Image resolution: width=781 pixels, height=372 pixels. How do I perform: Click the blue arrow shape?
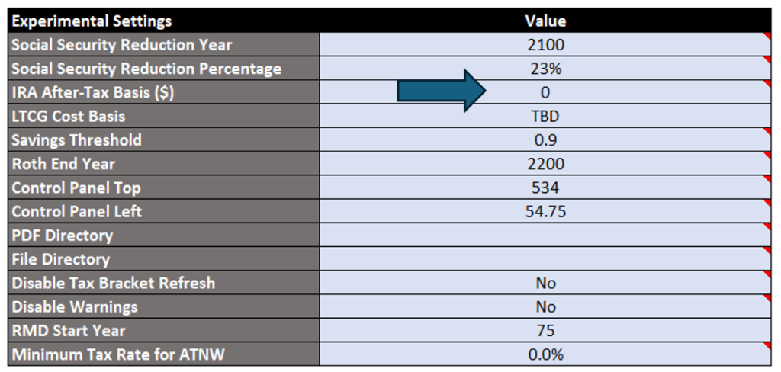[x=442, y=92]
